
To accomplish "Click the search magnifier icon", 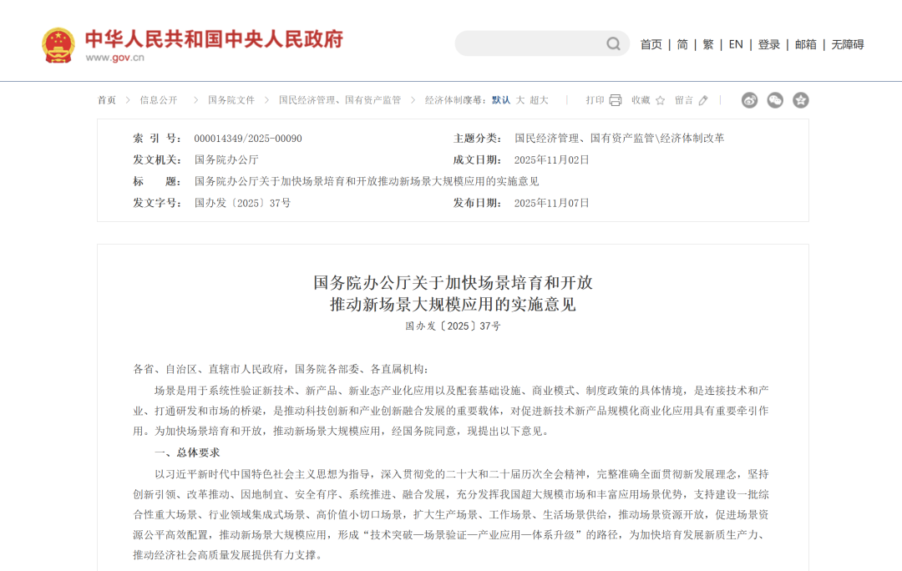I will click(613, 43).
